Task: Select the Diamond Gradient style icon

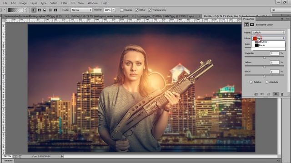Action: tap(55, 10)
